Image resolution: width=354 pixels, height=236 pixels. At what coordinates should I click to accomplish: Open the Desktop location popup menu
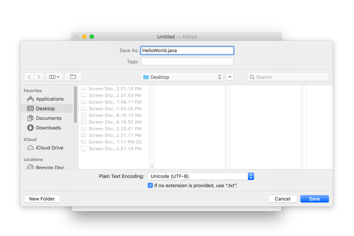(182, 77)
